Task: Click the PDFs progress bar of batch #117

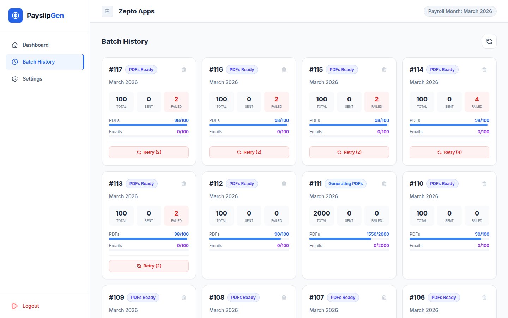Action: coord(149,125)
